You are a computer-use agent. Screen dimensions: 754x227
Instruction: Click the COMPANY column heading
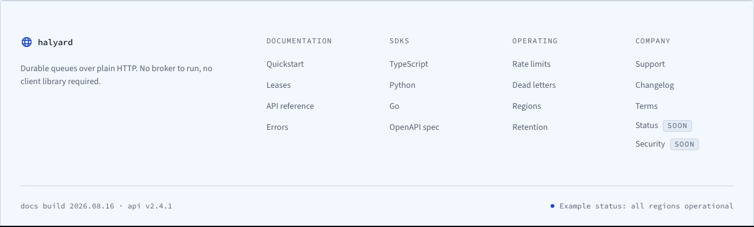coord(653,41)
